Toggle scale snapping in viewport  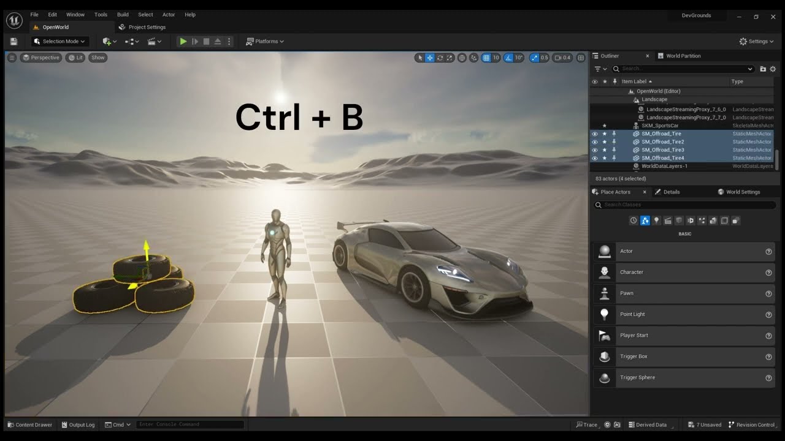click(534, 58)
